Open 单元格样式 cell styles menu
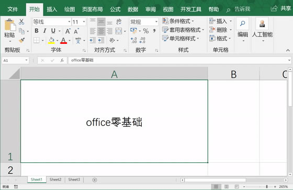This screenshot has height=190, width=293. 181,39
